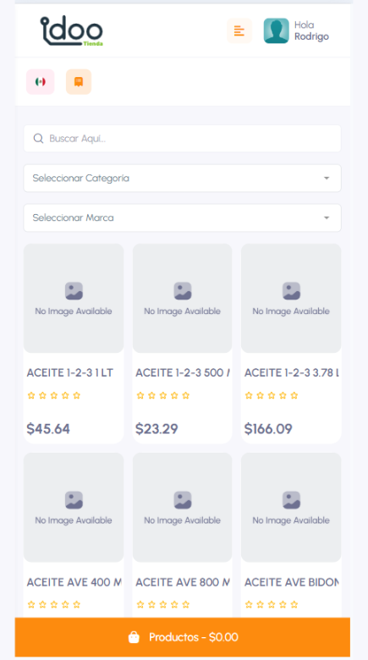Viewport: 368px width, 660px height.
Task: Open Hola Rodrigo user menu
Action: [311, 30]
